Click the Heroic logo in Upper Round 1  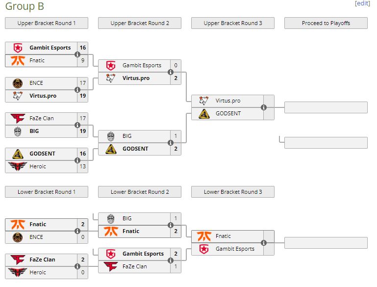18,167
